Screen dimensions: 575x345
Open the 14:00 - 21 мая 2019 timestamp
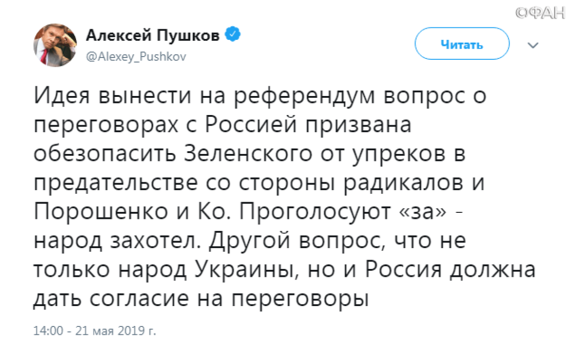click(95, 332)
